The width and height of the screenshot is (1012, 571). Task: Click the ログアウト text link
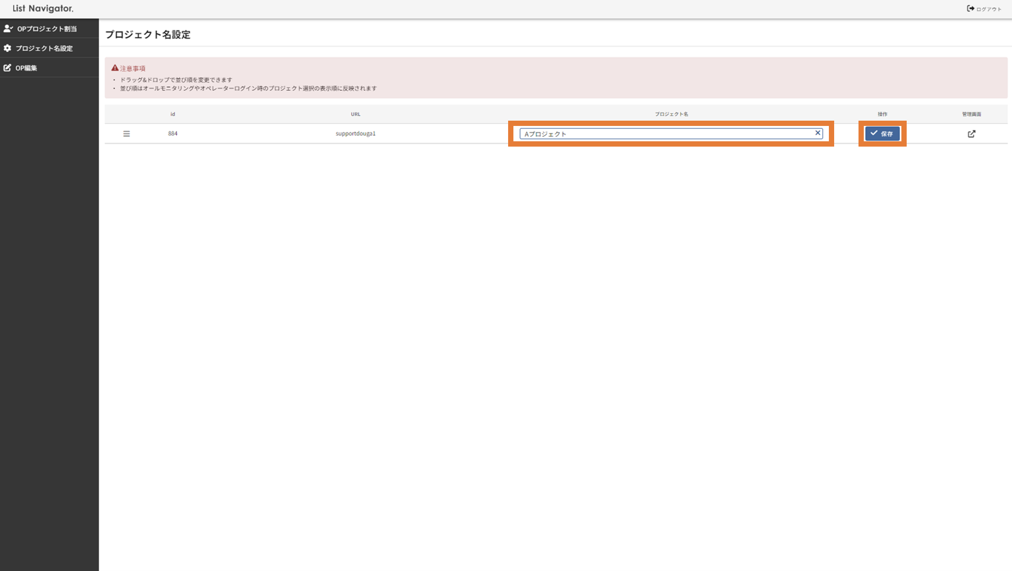[x=989, y=9]
